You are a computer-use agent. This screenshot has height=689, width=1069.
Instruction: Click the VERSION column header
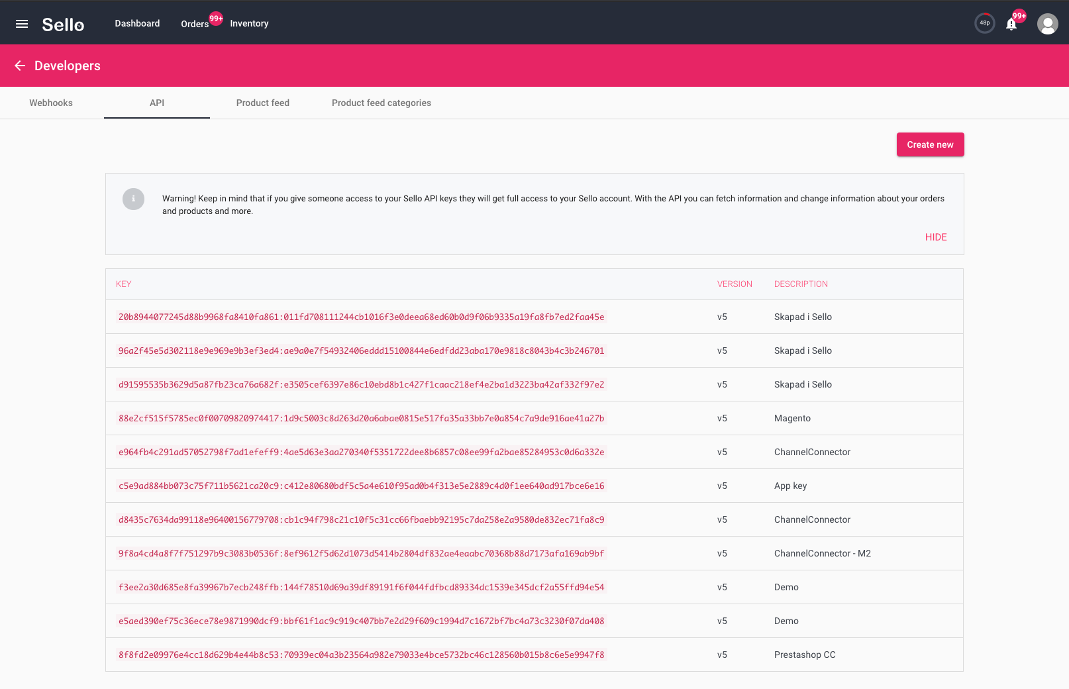point(735,284)
